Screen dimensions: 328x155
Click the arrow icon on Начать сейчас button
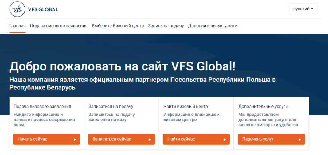75,139
